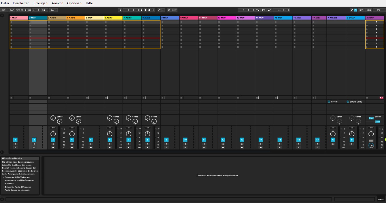Toggle the Draw Mode pencil icon
Screen dimensions: 386x203
[x=352, y=10]
